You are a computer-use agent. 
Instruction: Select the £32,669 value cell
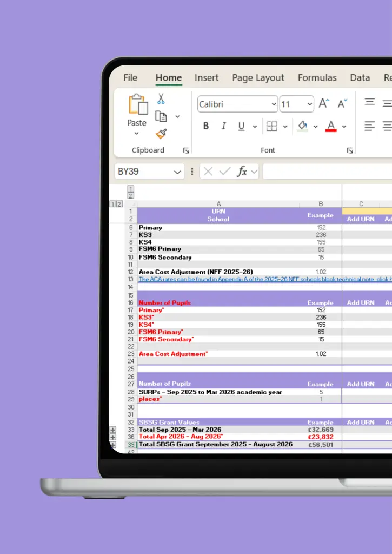point(321,430)
